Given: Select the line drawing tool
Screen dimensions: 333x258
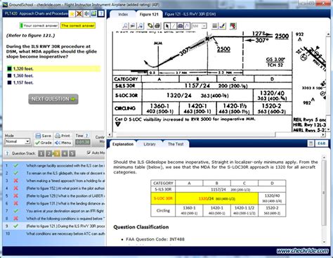Looking at the screenshot, I should point(174,26).
